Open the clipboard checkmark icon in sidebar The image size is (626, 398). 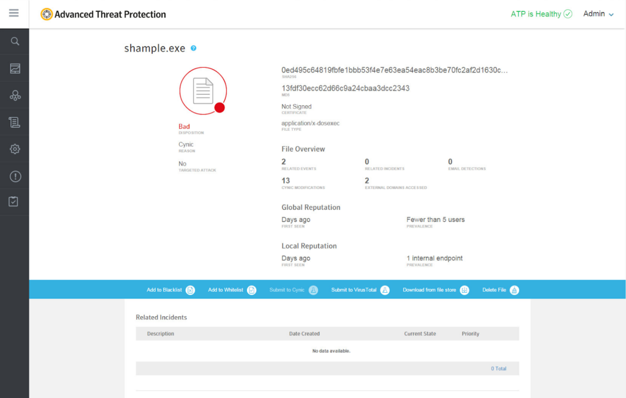(13, 202)
